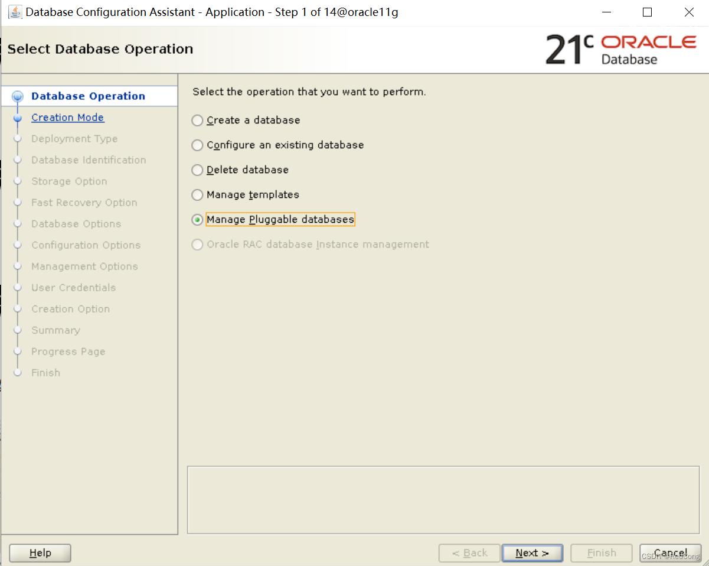709x566 pixels.
Task: Click the Help button
Action: tap(40, 553)
